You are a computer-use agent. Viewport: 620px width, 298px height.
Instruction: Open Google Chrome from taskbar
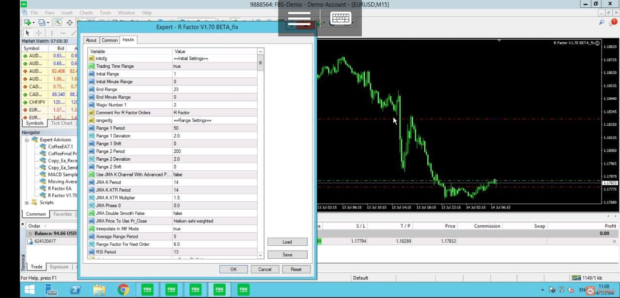[123, 289]
